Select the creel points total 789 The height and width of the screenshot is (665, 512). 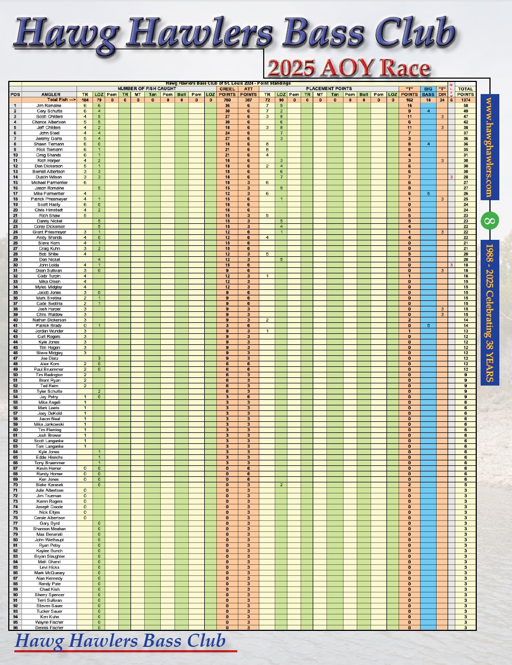227,100
